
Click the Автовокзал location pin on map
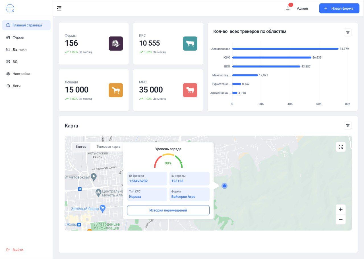pyautogui.click(x=94, y=177)
